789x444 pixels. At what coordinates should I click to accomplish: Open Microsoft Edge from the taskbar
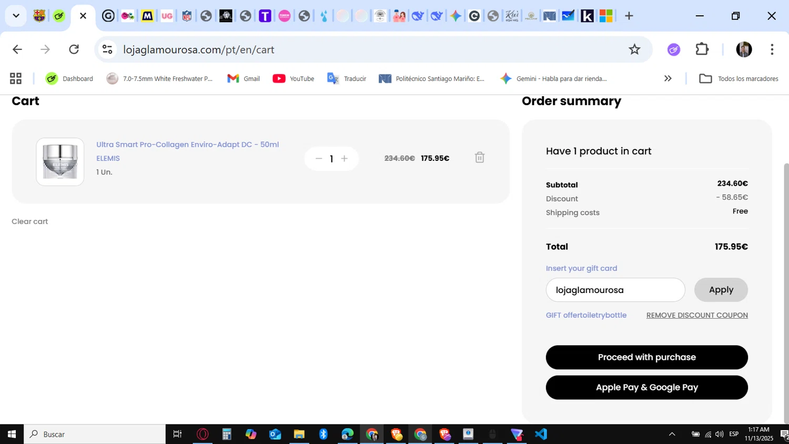348,434
